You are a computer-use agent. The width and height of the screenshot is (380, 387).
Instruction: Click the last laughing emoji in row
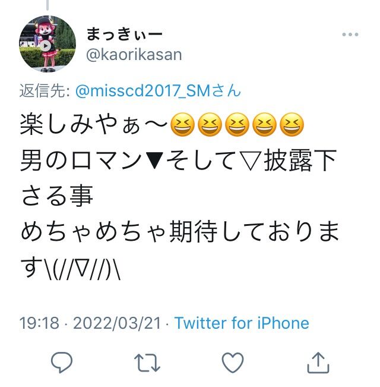[292, 125]
